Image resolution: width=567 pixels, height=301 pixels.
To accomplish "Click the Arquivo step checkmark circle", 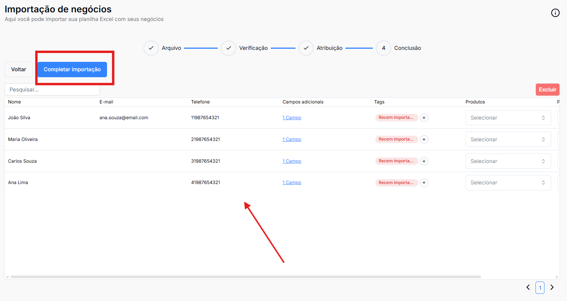I will pyautogui.click(x=151, y=48).
